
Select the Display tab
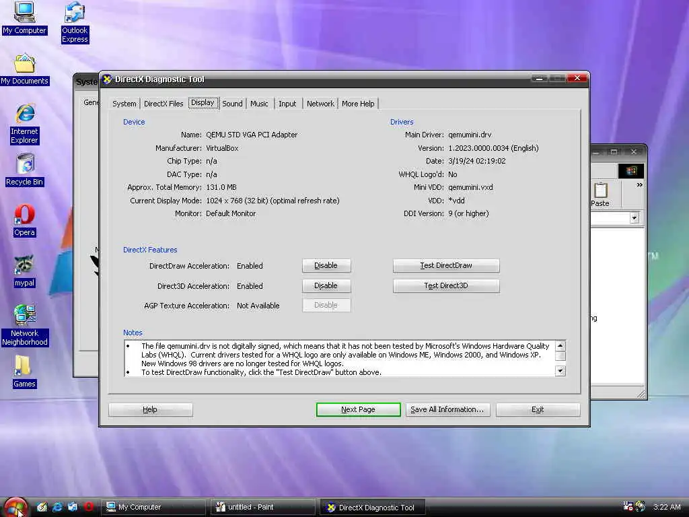tap(203, 103)
